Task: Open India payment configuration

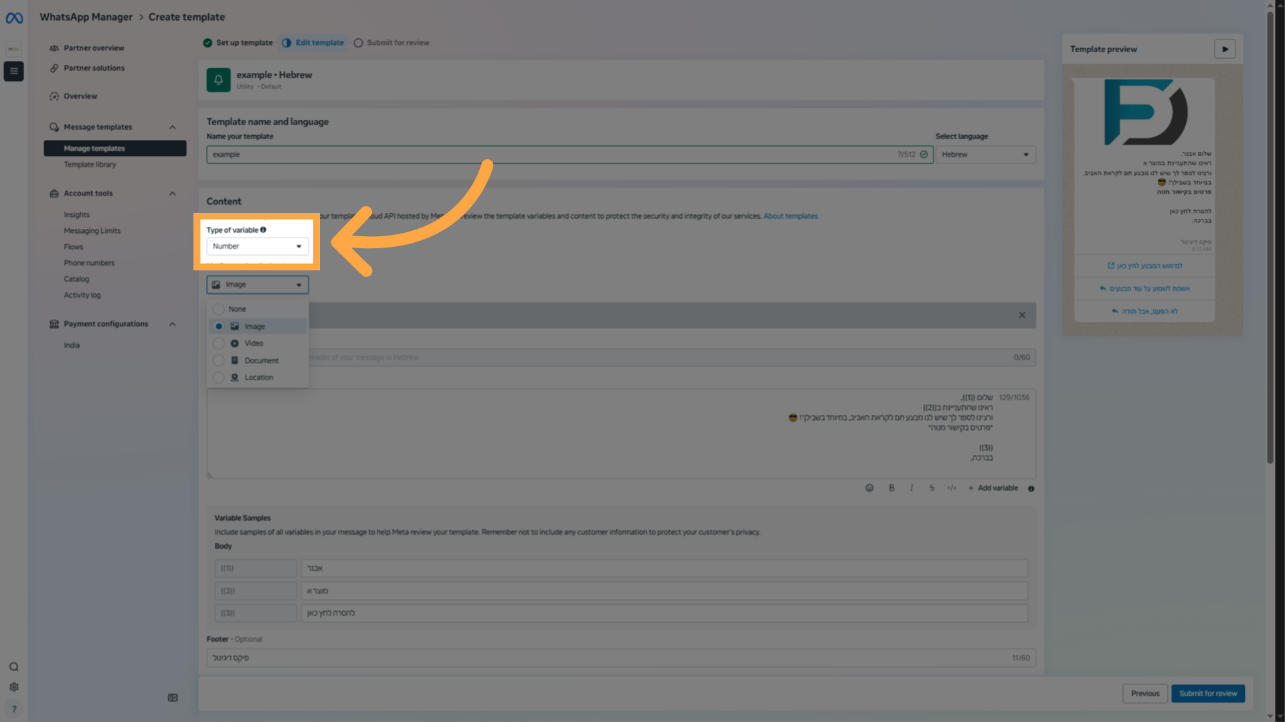Action: click(x=72, y=345)
